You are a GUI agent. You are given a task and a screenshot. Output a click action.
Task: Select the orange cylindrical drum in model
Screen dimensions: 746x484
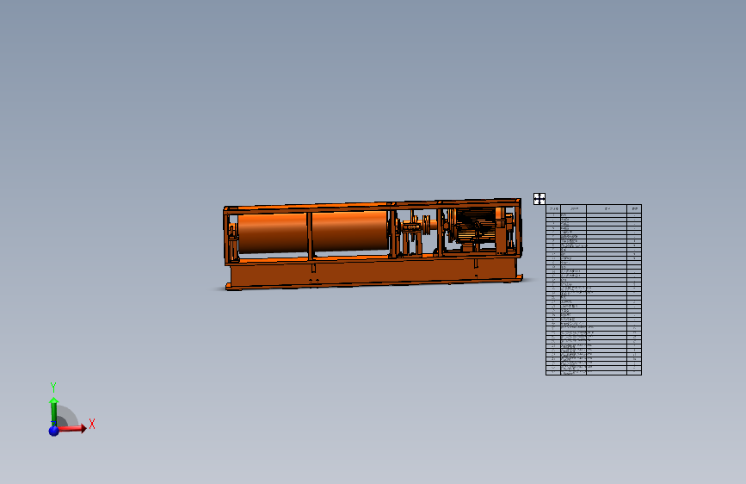[313, 232]
